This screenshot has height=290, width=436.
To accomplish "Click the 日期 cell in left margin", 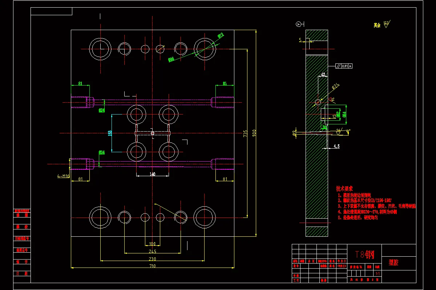I will 21,274.
